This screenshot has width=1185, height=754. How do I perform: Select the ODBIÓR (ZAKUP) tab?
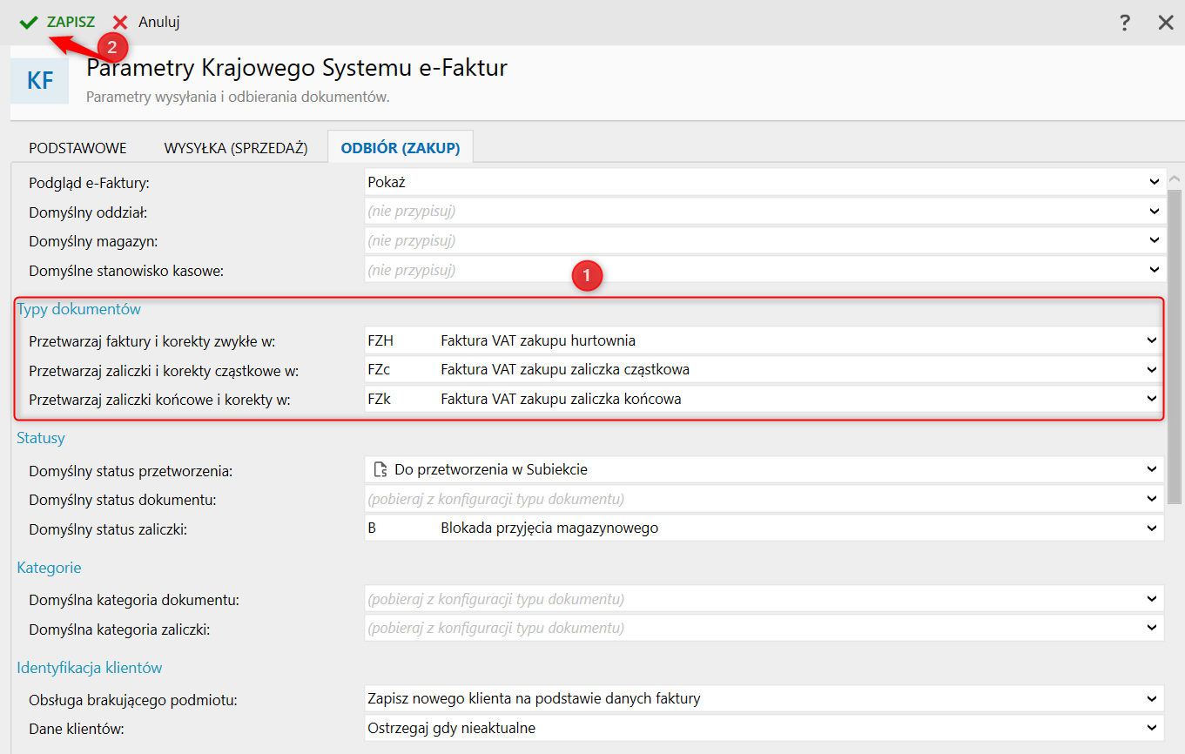(400, 148)
